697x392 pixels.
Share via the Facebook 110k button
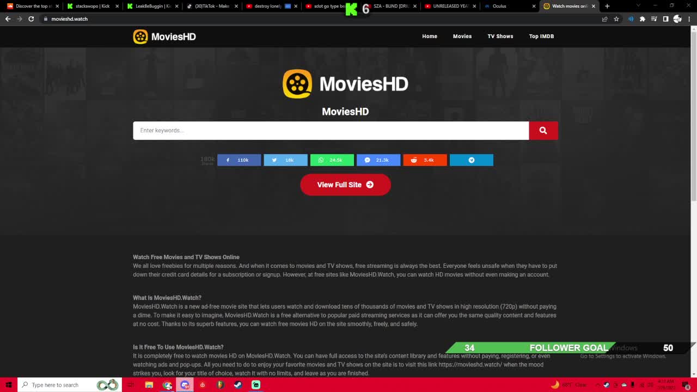coord(239,160)
